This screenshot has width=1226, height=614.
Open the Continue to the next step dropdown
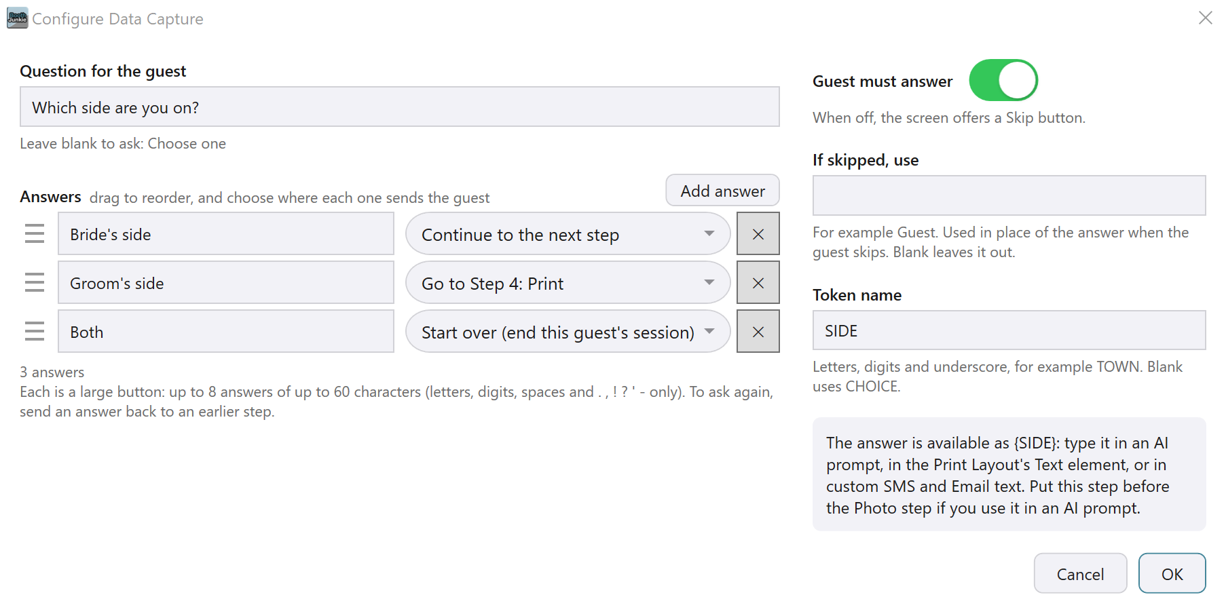(x=568, y=234)
